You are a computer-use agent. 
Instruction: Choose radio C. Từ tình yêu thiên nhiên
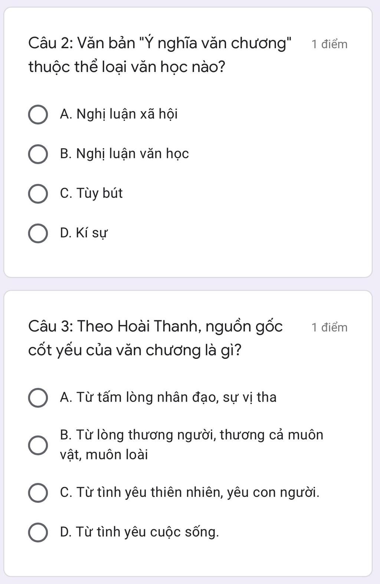click(38, 493)
